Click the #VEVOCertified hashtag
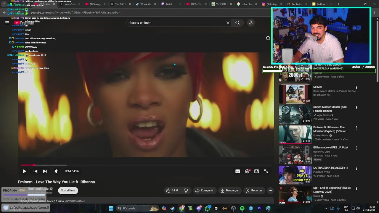The height and width of the screenshot is (213, 379). [x=75, y=201]
